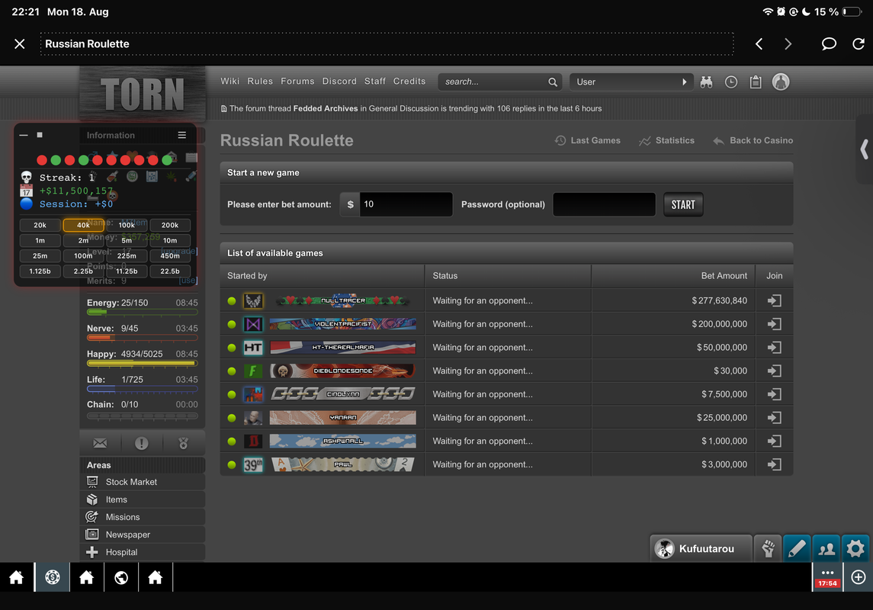873x610 pixels.
Task: Open the profile avatar icon in header
Action: pos(781,82)
